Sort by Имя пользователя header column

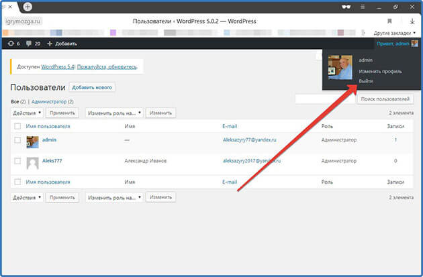click(x=48, y=126)
